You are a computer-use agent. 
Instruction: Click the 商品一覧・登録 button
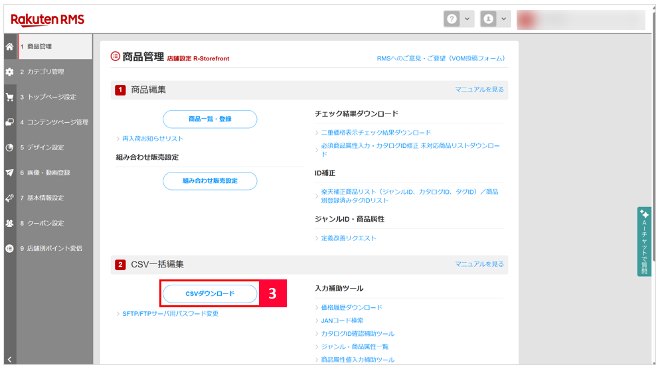point(210,119)
